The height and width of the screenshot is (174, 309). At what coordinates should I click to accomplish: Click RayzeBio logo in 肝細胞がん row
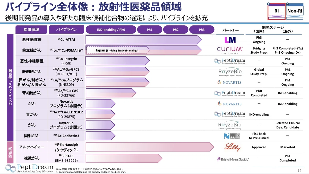coord(230,72)
